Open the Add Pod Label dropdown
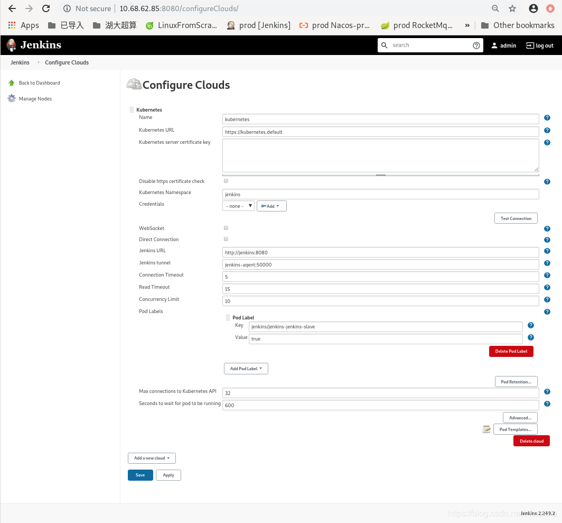Image resolution: width=562 pixels, height=523 pixels. 246,369
